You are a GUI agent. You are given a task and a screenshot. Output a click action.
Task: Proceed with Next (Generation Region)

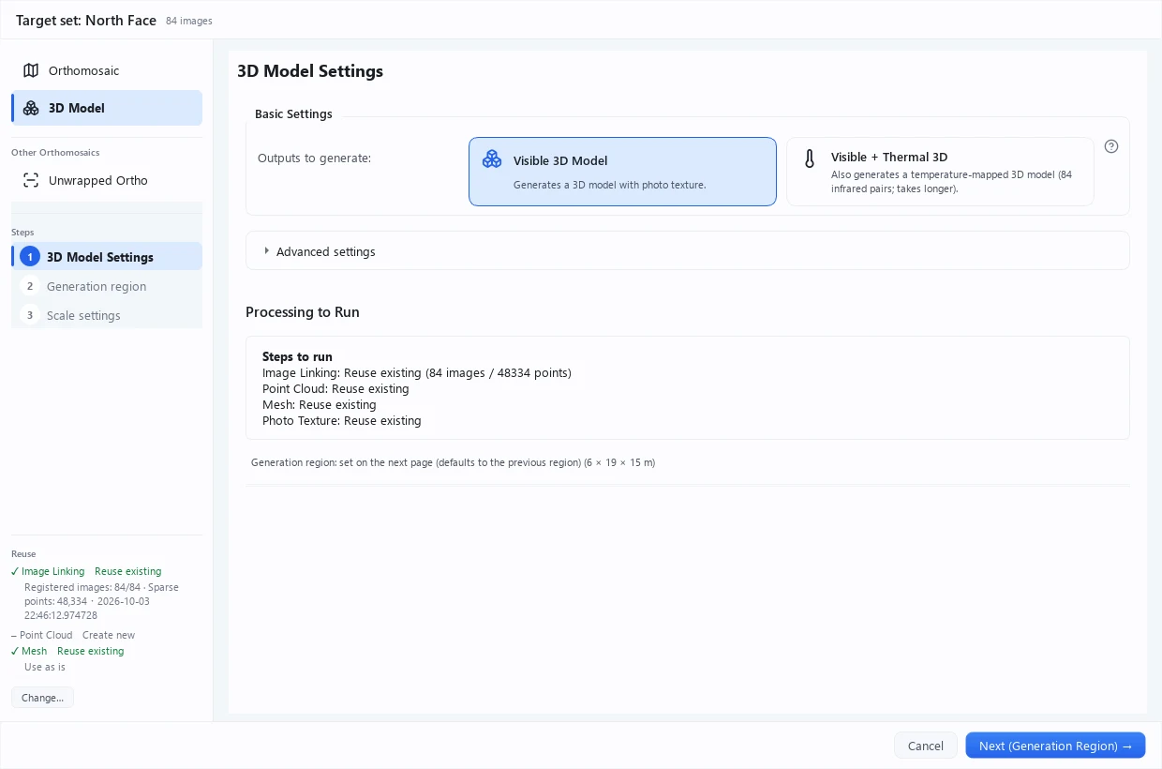(1055, 746)
